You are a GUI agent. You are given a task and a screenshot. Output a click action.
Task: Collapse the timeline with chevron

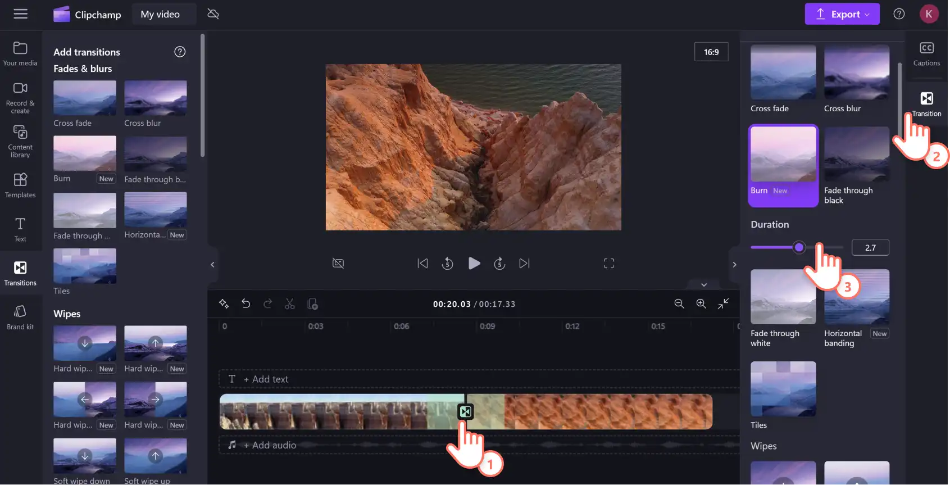tap(704, 285)
